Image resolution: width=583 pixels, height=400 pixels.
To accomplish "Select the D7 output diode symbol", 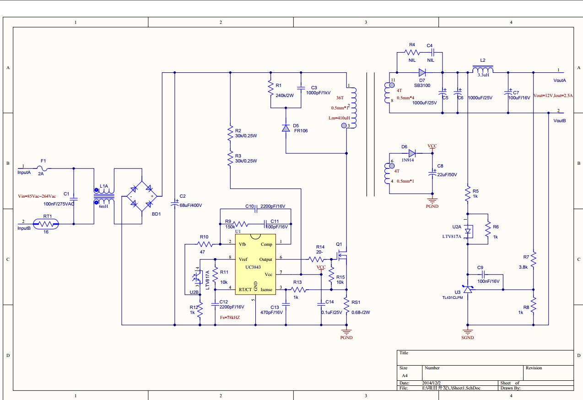I will 422,72.
